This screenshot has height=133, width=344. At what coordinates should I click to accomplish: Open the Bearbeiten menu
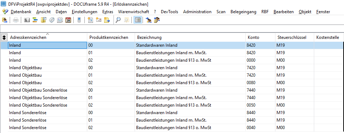point(284,12)
